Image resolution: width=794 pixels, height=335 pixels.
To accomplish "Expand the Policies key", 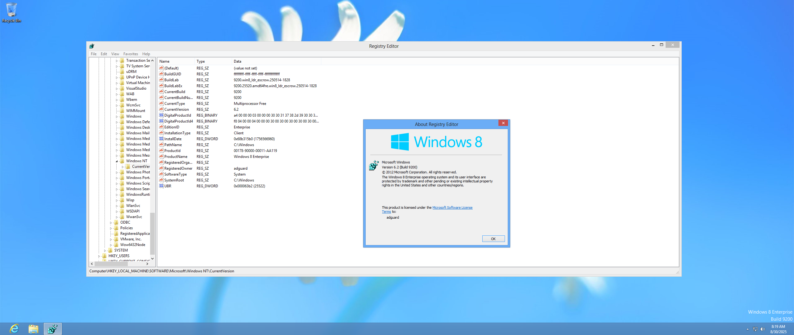I will [111, 228].
